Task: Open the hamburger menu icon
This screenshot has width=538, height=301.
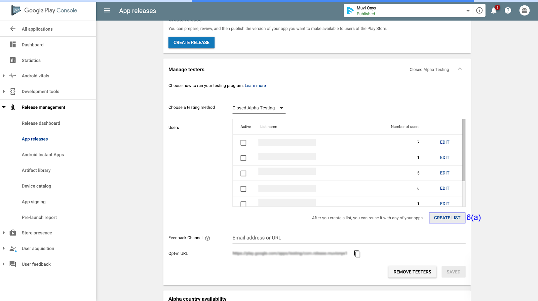Action: point(107,10)
